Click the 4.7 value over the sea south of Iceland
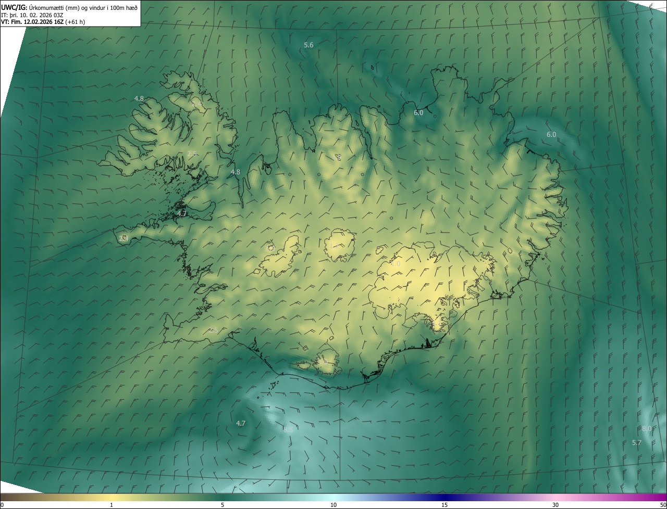The image size is (667, 509). click(241, 424)
